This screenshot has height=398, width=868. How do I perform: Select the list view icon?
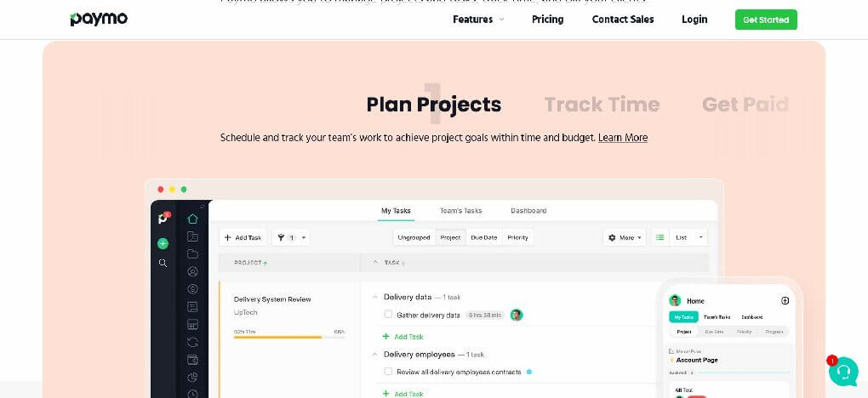point(660,237)
